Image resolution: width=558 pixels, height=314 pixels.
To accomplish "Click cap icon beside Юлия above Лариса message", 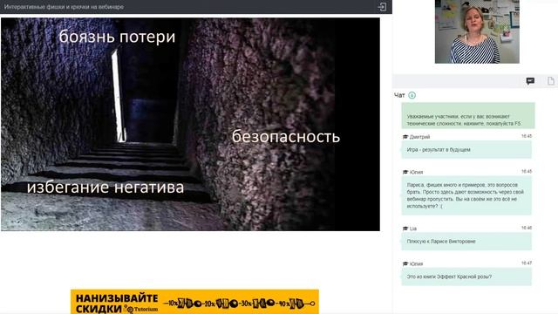I will pyautogui.click(x=405, y=172).
